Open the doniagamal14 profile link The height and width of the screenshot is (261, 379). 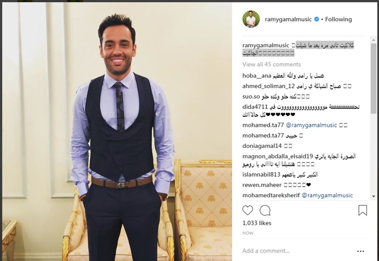[262, 146]
